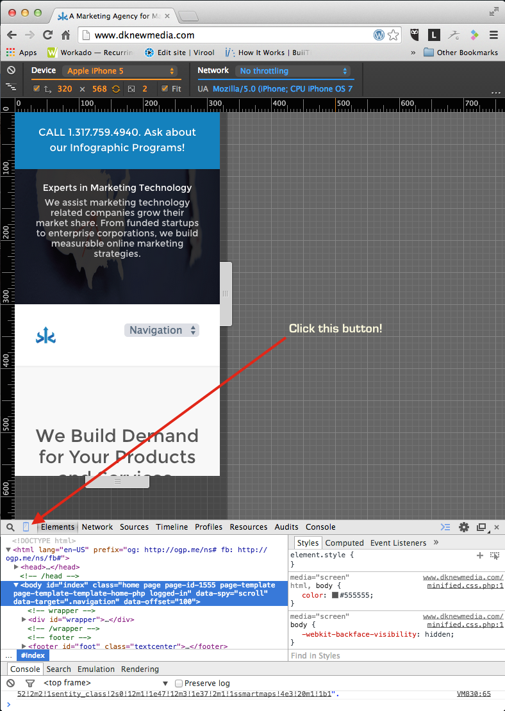Collapse the body element node

coord(16,585)
